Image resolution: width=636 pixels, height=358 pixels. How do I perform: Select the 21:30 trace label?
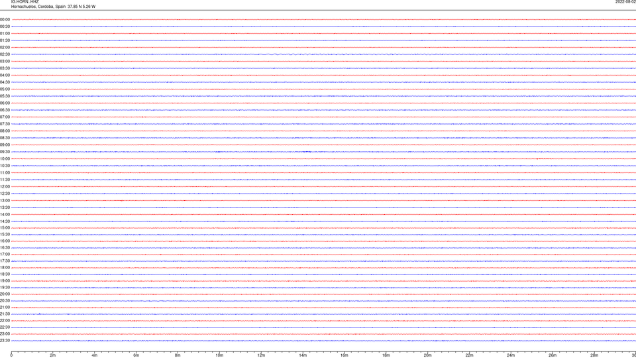click(x=5, y=314)
